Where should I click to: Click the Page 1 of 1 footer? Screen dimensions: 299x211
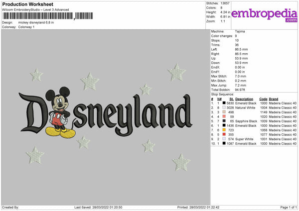[x=289, y=208]
